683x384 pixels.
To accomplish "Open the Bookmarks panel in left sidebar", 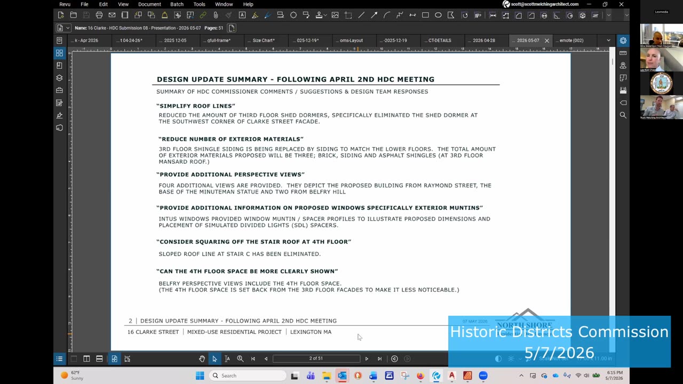I will [x=59, y=65].
